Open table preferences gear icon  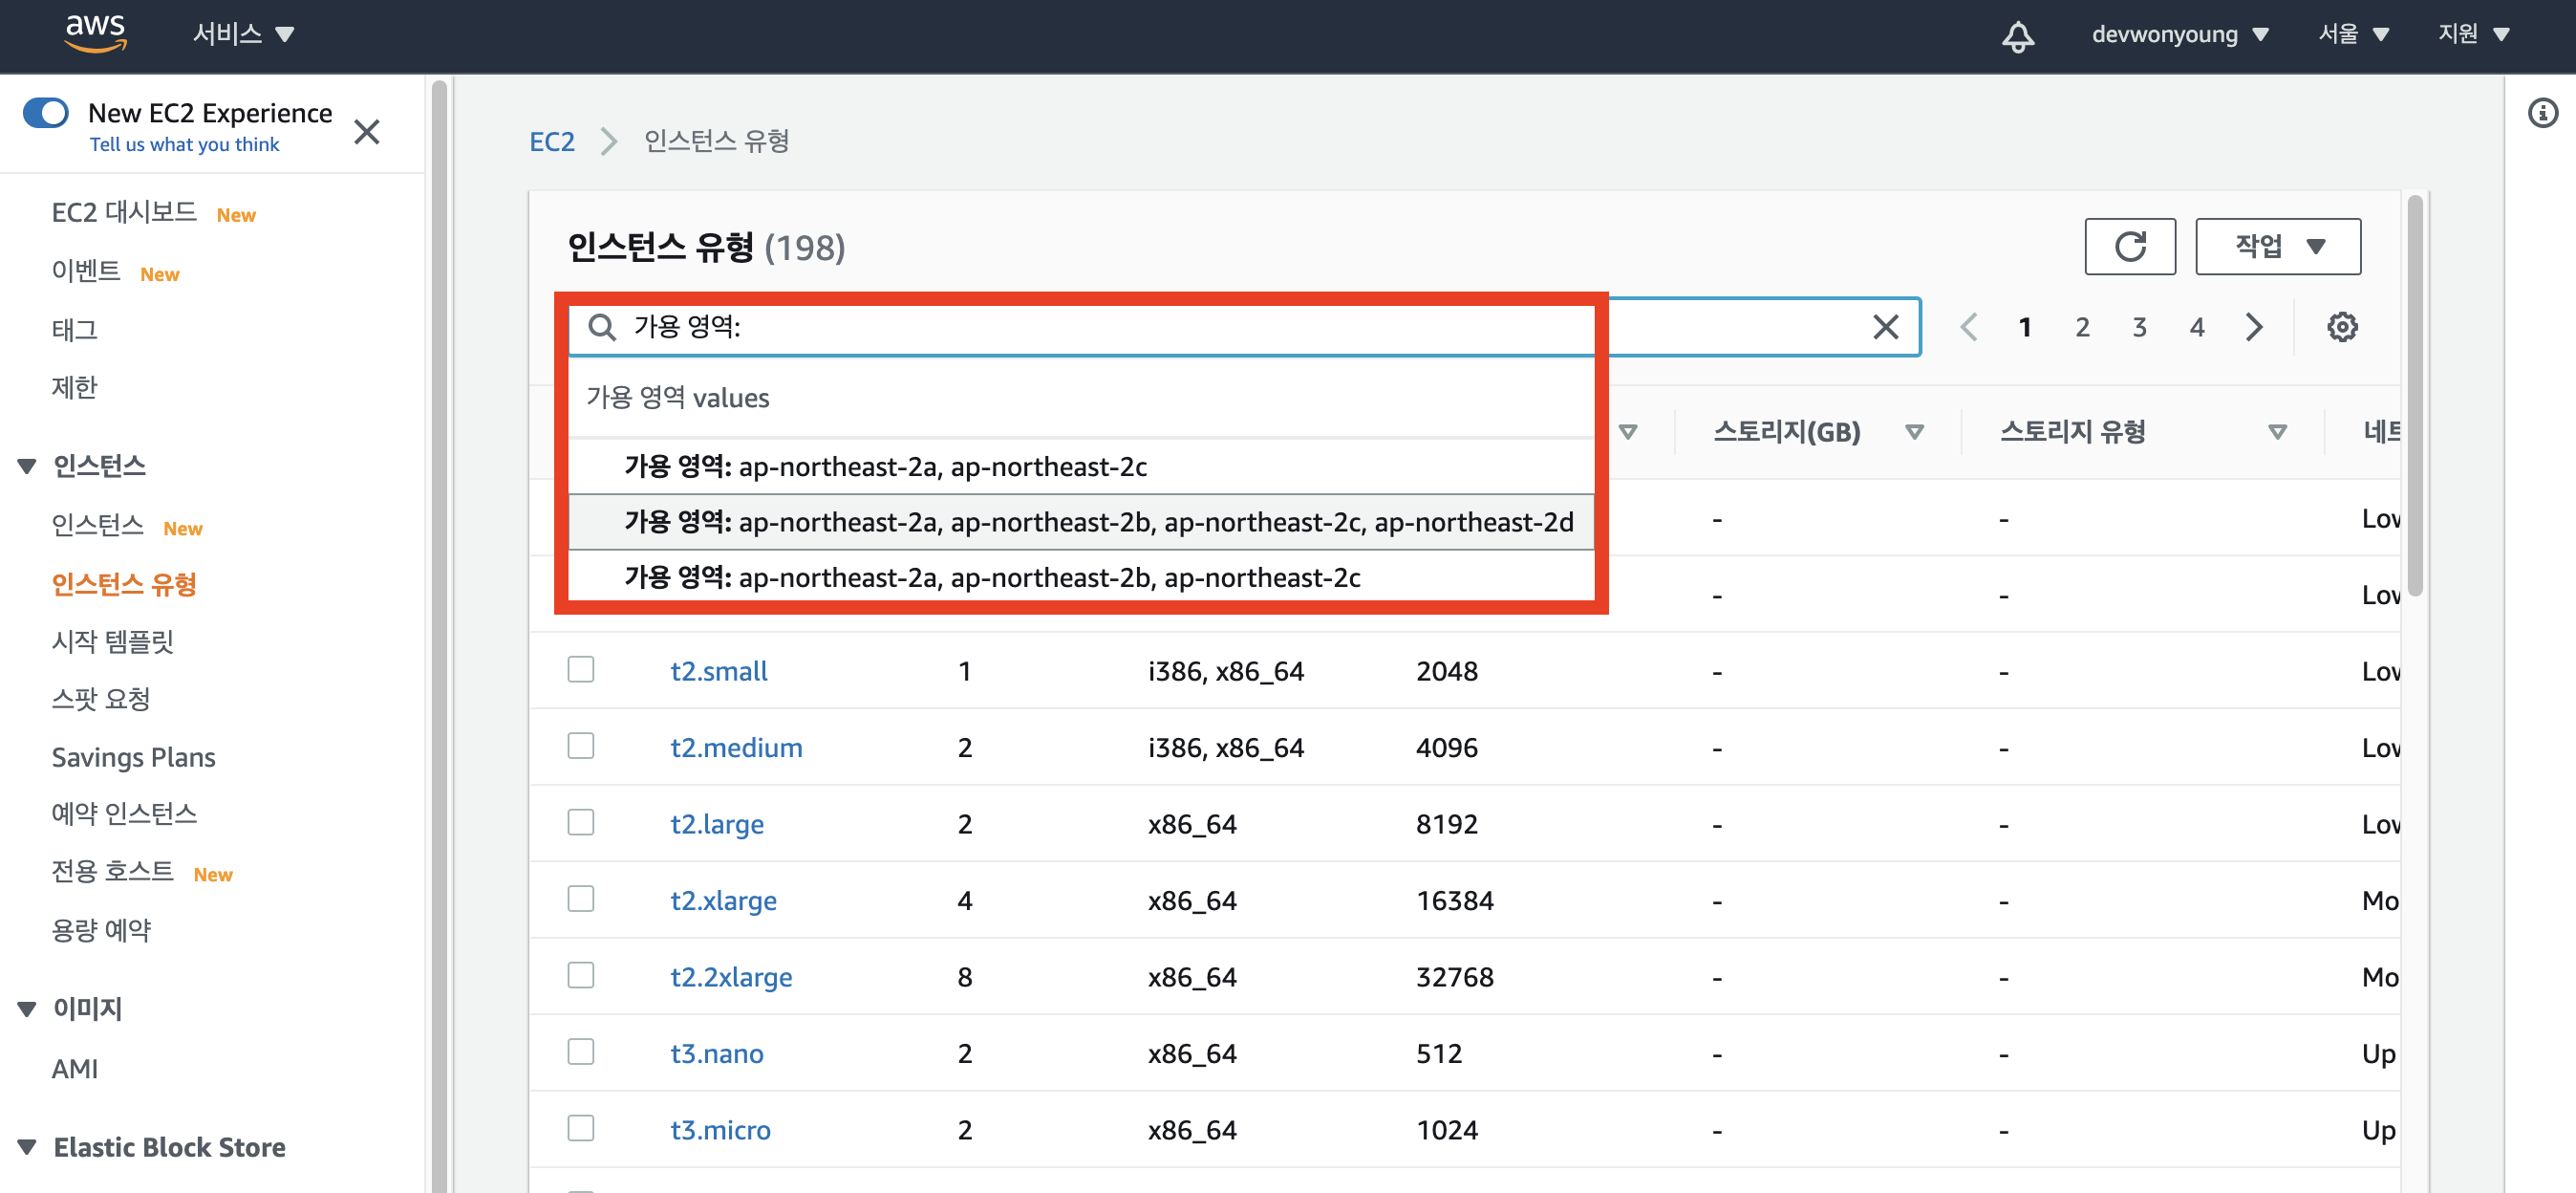[x=2341, y=327]
